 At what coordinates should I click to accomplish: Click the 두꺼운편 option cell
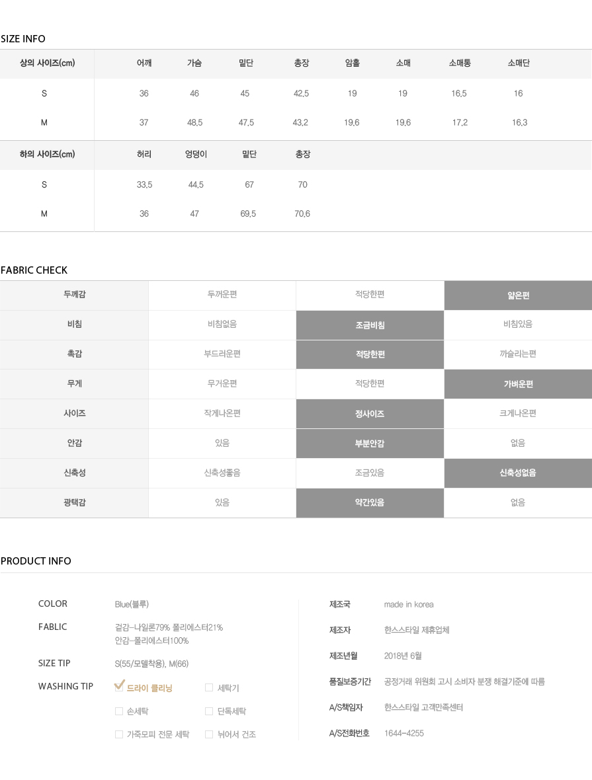pyautogui.click(x=222, y=295)
